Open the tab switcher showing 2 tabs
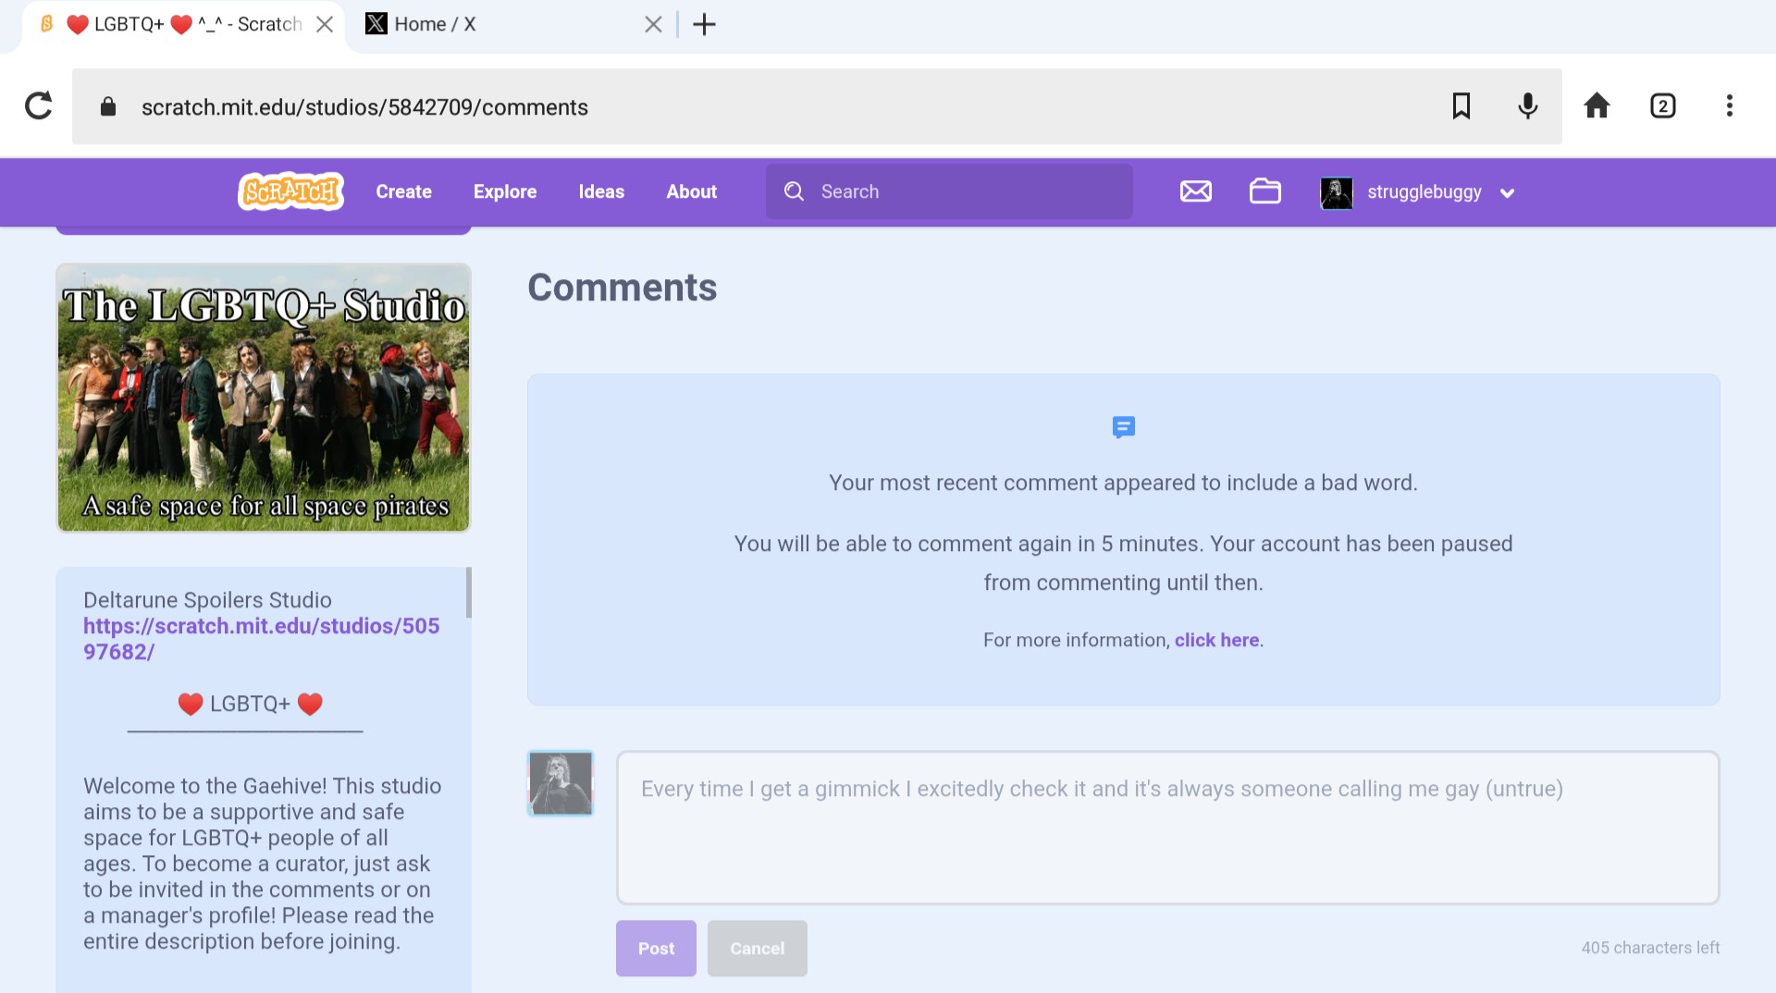 [x=1663, y=106]
